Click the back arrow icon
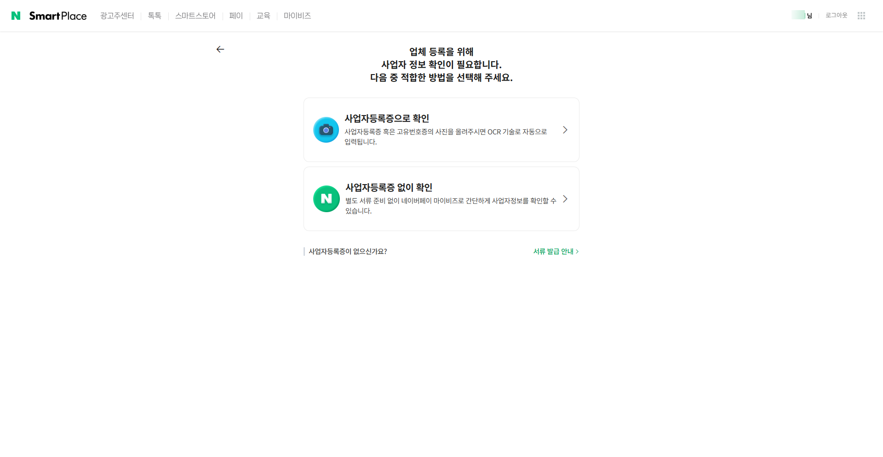Image resolution: width=883 pixels, height=457 pixels. 220,49
